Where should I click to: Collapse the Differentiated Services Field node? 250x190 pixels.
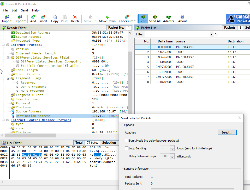point(8,58)
